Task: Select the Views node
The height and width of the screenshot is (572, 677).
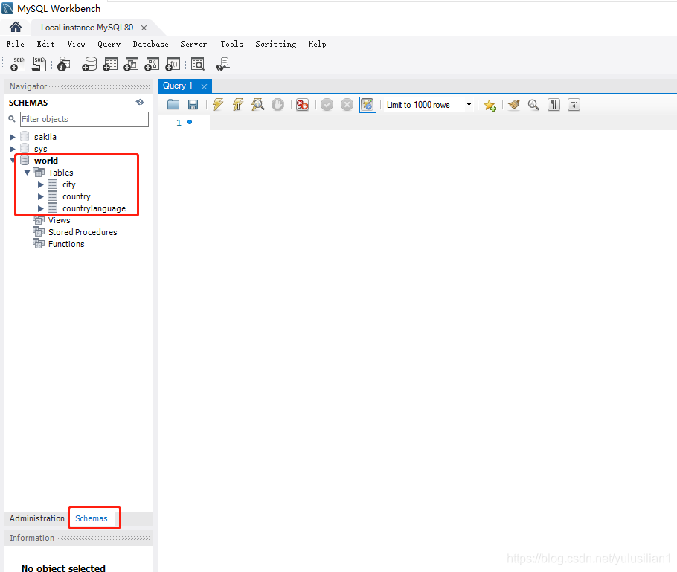Action: (60, 220)
